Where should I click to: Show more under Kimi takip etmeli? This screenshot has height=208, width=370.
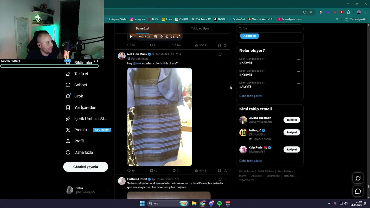point(251,161)
